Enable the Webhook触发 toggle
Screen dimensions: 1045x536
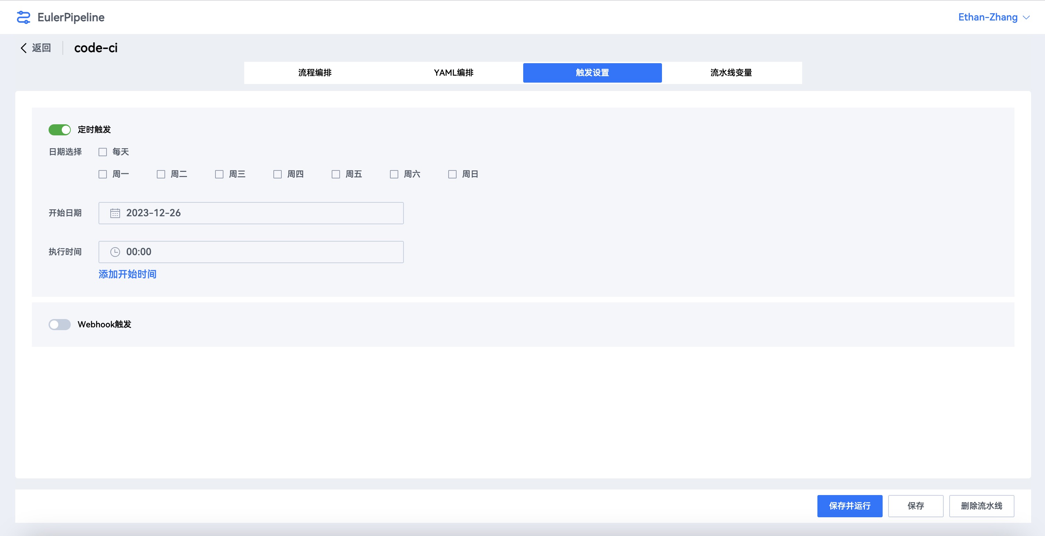[60, 325]
